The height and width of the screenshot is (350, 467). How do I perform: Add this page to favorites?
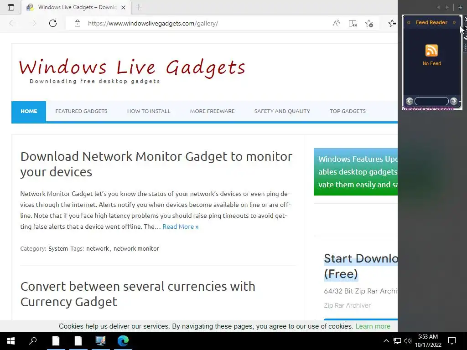point(369,23)
